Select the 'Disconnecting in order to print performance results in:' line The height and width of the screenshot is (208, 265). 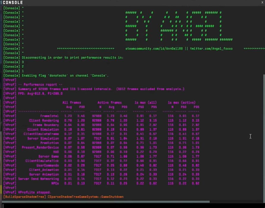point(63,58)
